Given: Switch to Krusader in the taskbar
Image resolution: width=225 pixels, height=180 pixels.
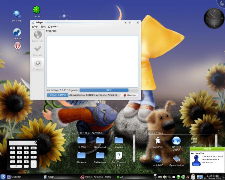Looking at the screenshot, I should [x=14, y=177].
